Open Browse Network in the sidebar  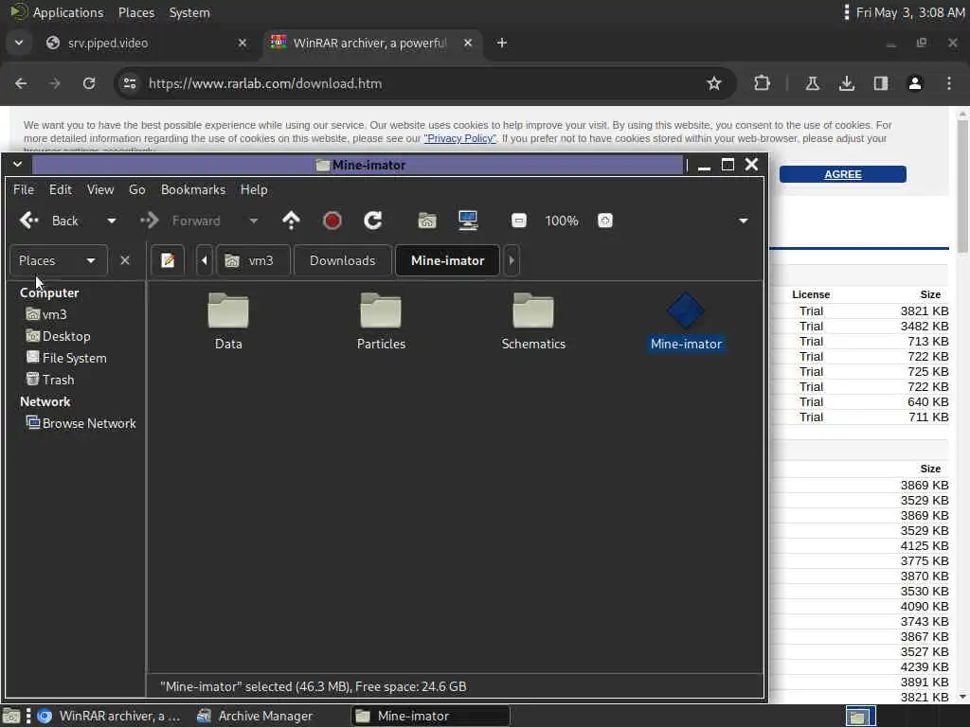[81, 423]
